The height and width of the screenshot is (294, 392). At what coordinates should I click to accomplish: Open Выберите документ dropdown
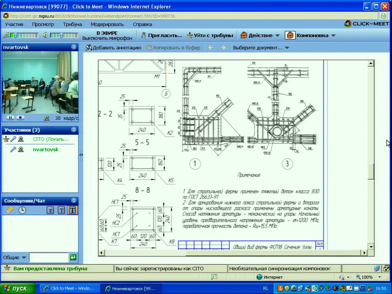pos(261,47)
